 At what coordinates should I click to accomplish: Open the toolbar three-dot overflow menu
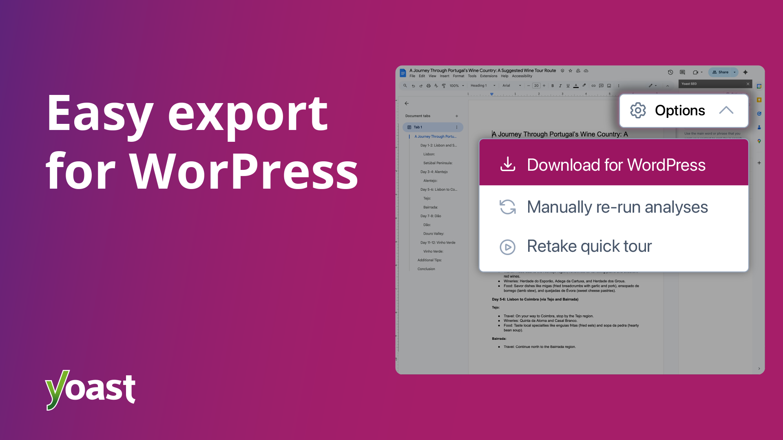(x=619, y=86)
